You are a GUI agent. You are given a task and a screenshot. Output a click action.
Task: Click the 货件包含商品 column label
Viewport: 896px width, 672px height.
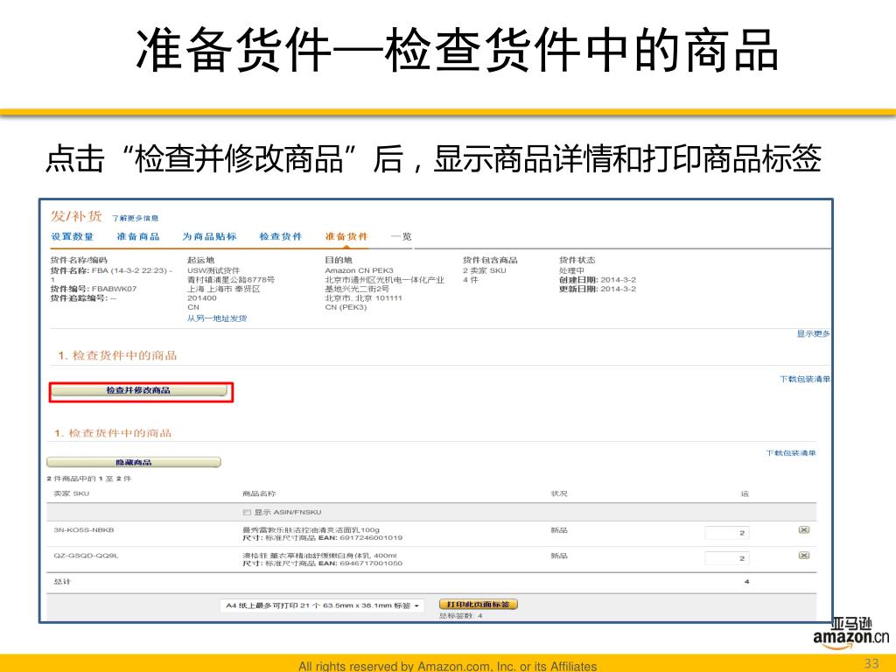pos(490,260)
